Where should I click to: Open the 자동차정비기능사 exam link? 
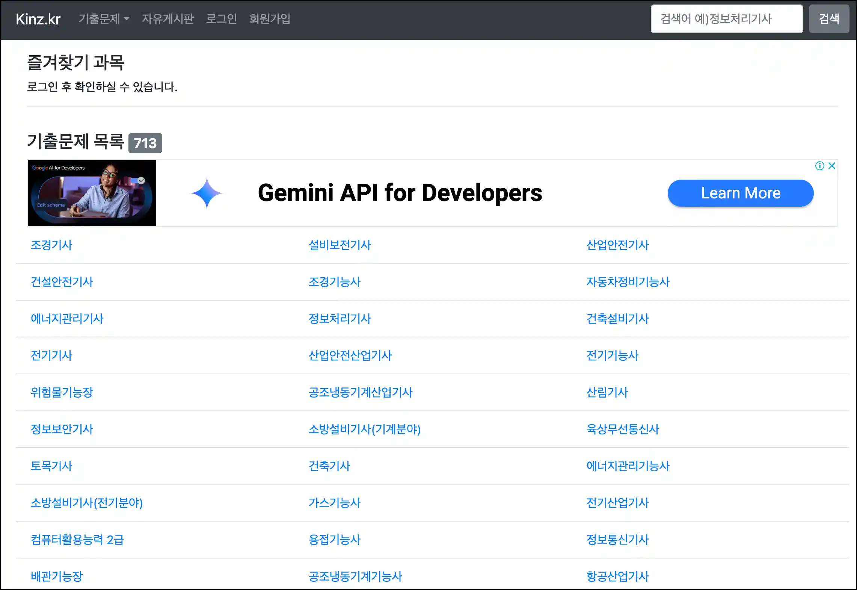pos(628,282)
